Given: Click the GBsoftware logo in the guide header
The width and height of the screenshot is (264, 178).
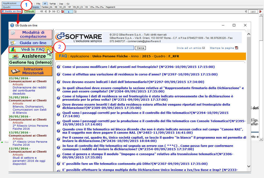Looking at the screenshot, I should 79,37.
